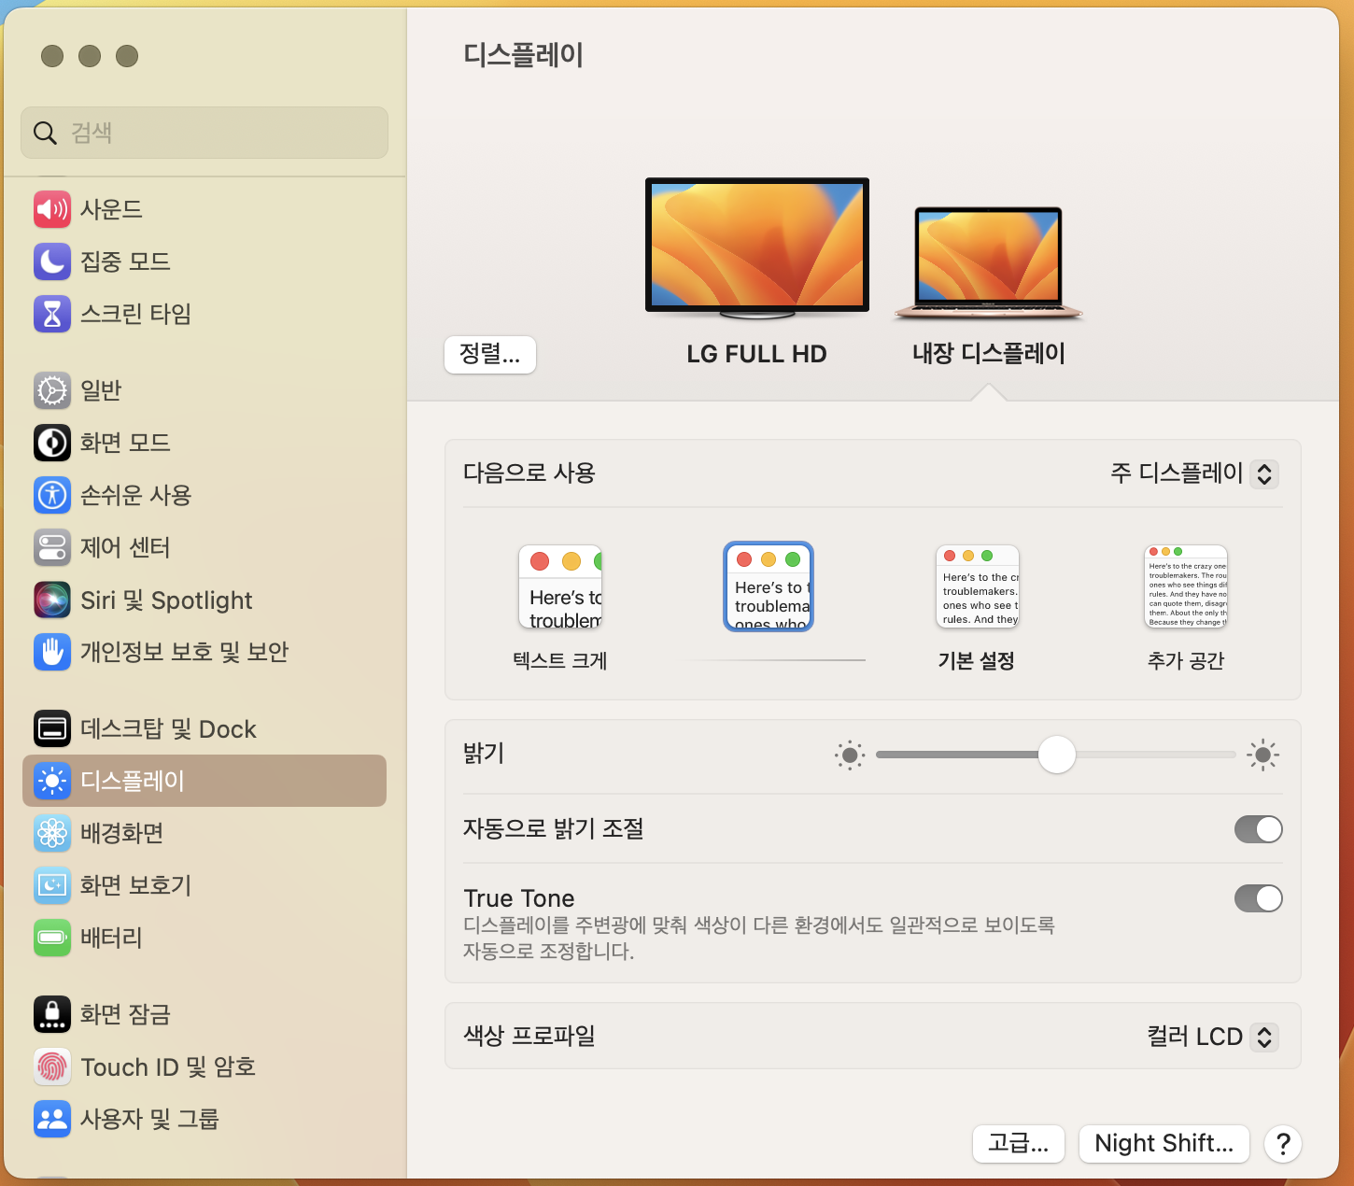Disable 자동으로 밝기 조절 toggle

[1258, 829]
